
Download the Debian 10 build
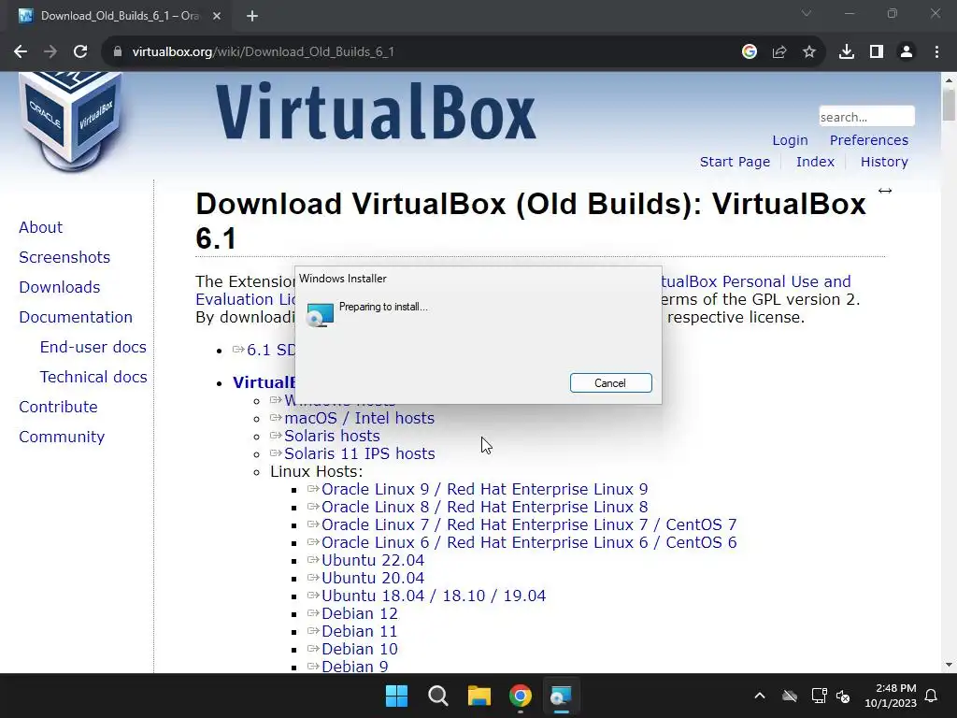[x=360, y=649]
